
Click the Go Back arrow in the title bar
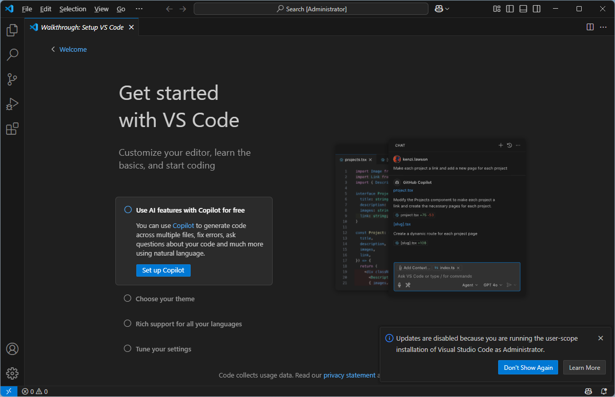[170, 9]
